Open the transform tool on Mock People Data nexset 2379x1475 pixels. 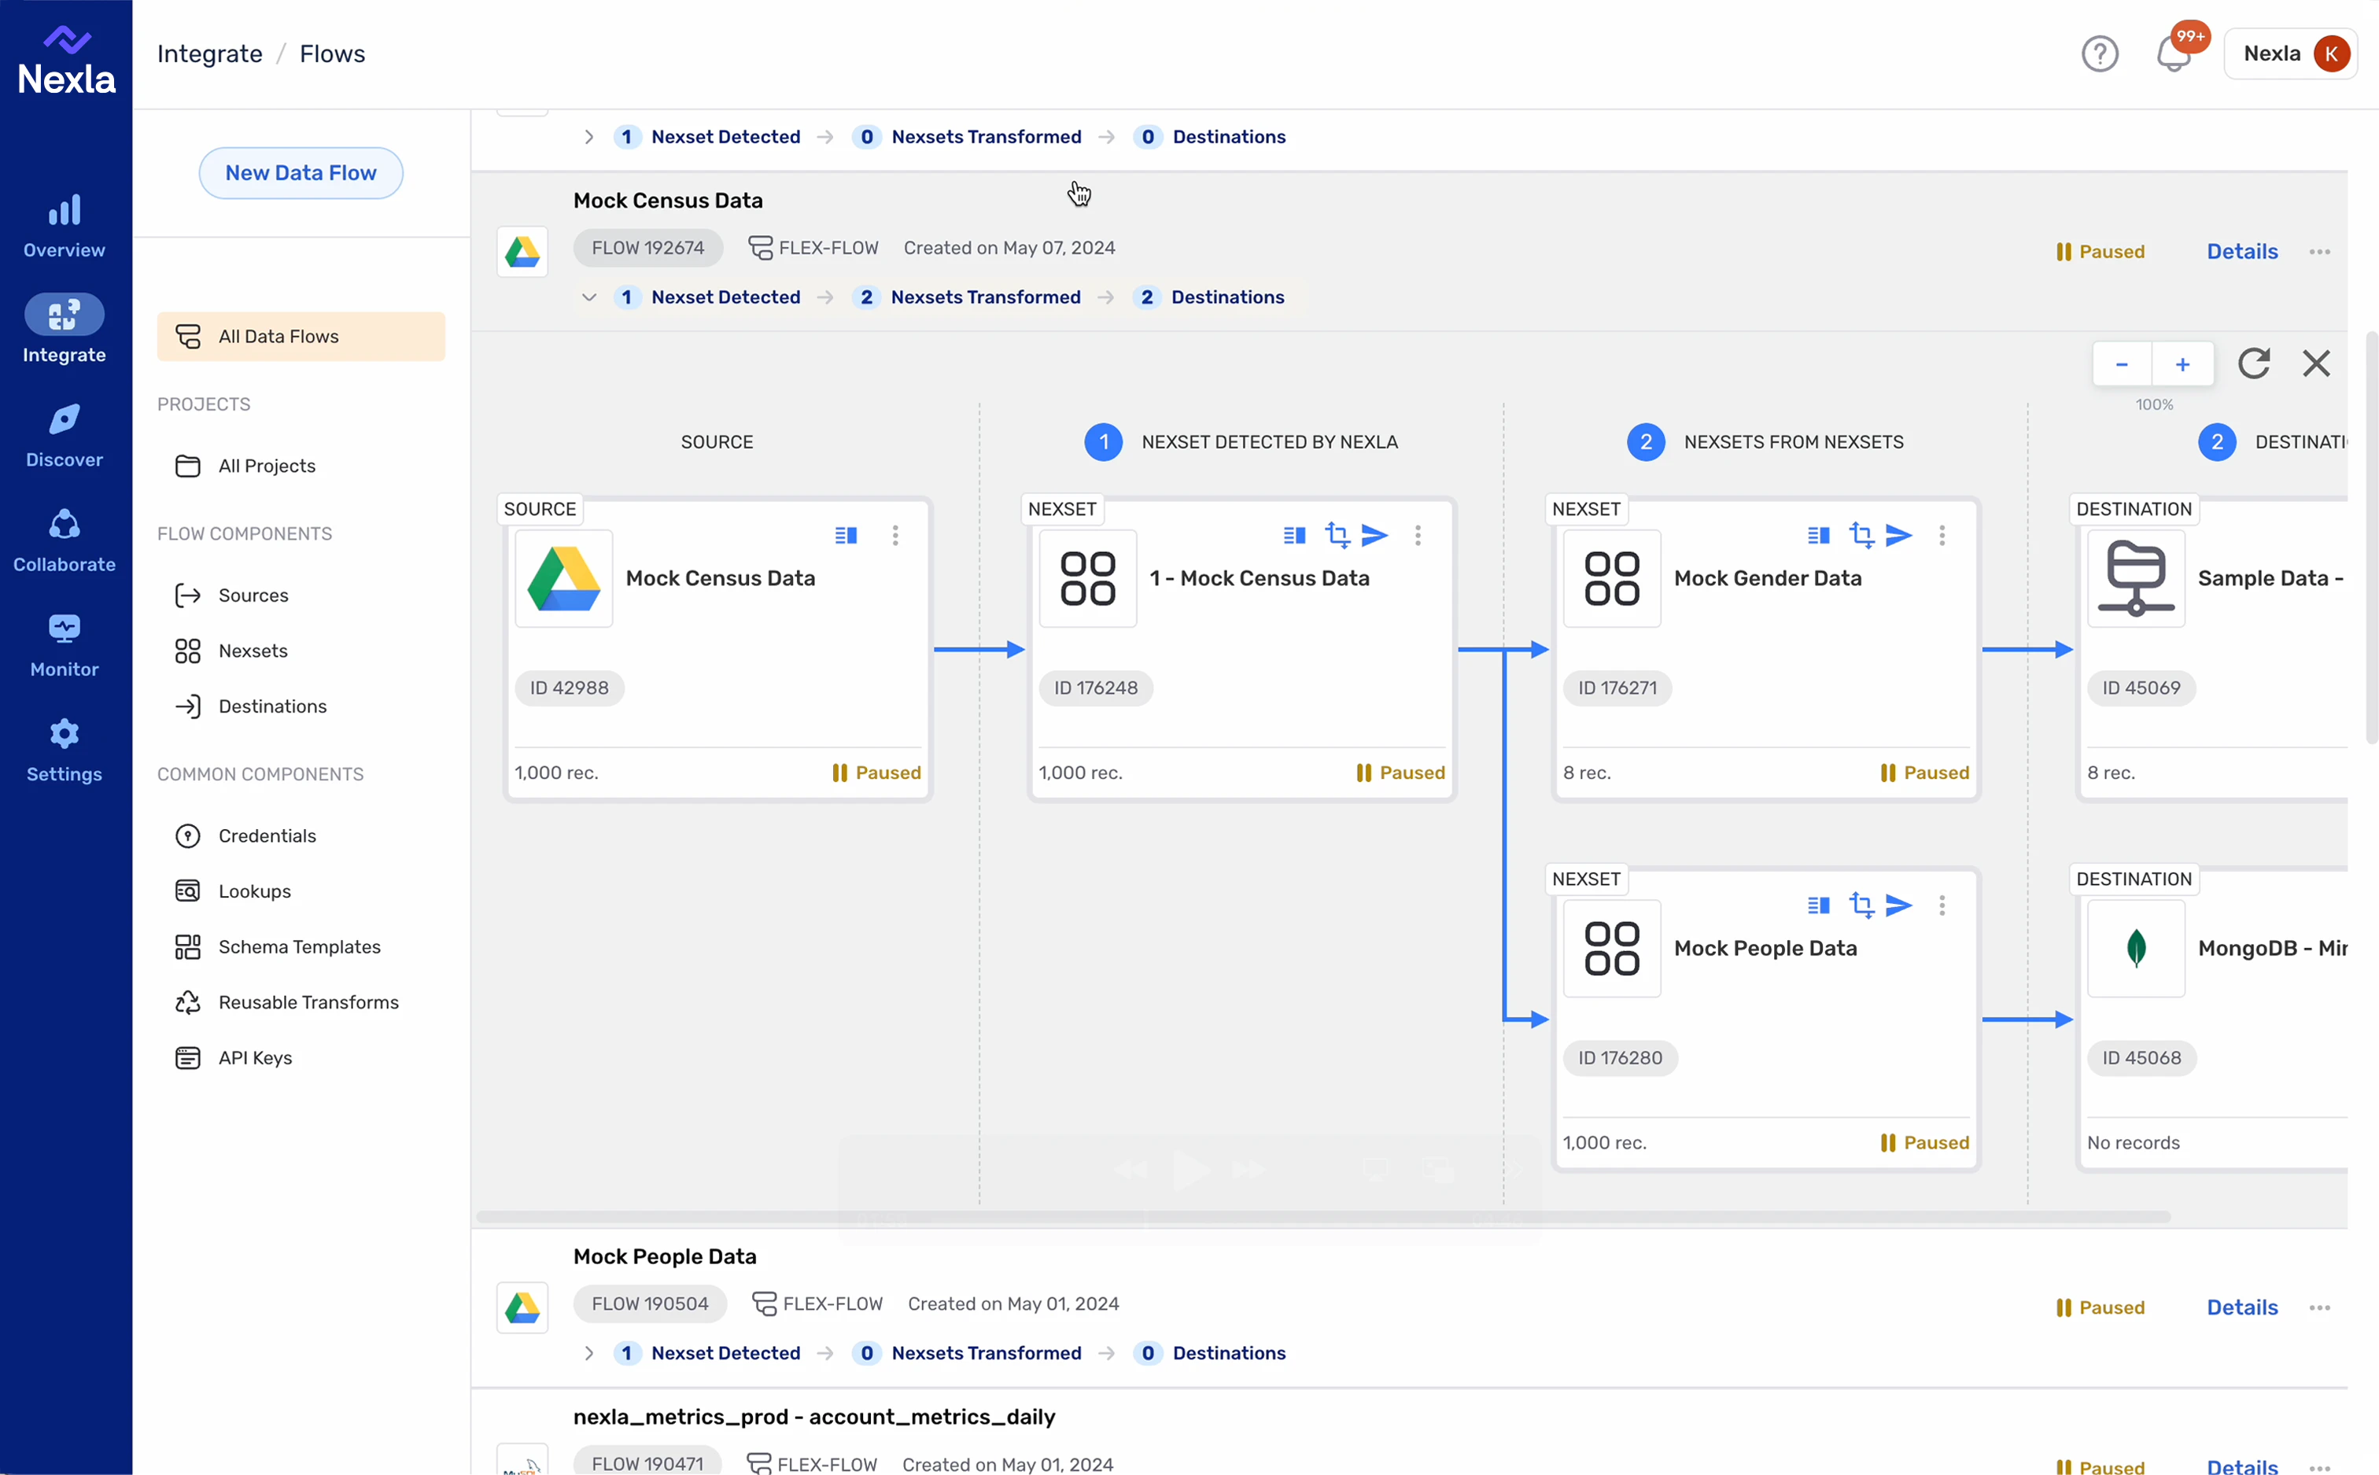click(x=1861, y=905)
